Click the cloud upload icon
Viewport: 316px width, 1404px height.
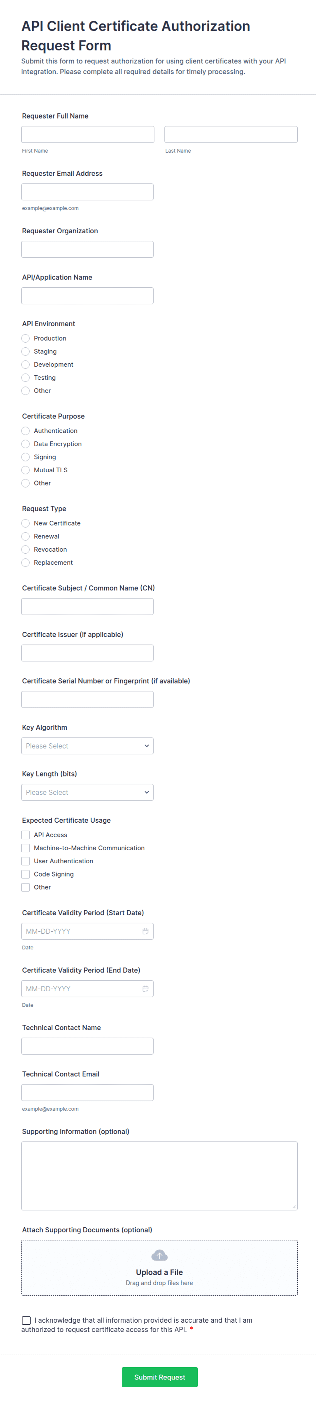click(x=159, y=1256)
